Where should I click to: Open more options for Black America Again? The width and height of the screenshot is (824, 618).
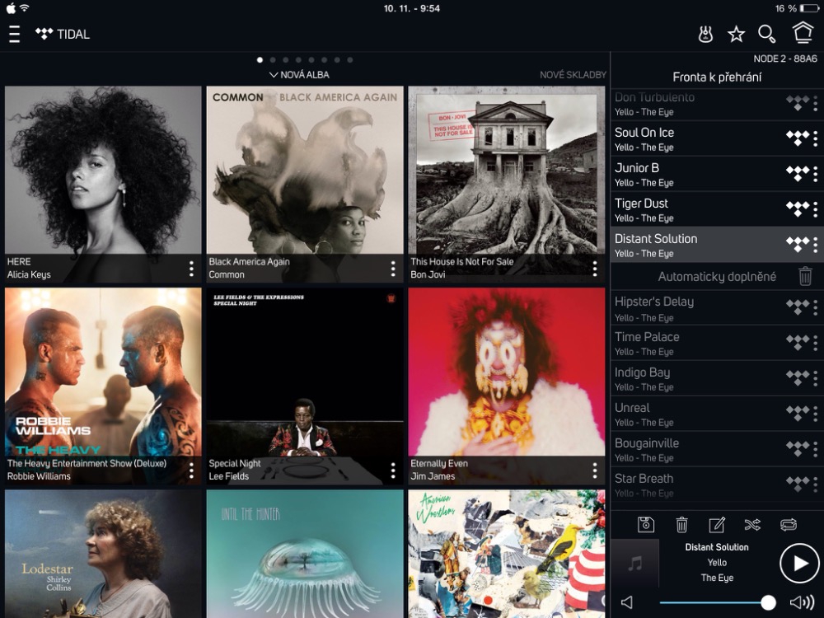click(x=393, y=269)
